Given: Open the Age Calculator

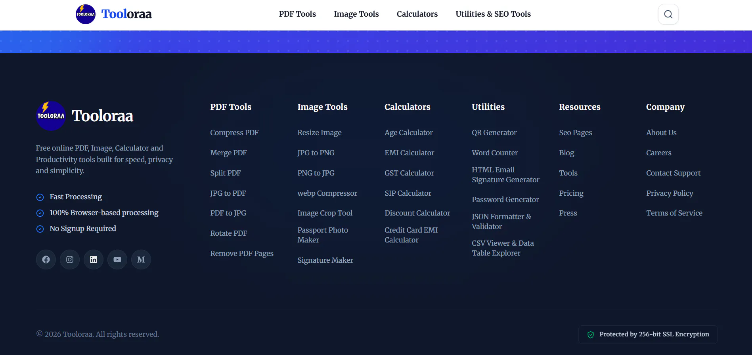Looking at the screenshot, I should [409, 133].
